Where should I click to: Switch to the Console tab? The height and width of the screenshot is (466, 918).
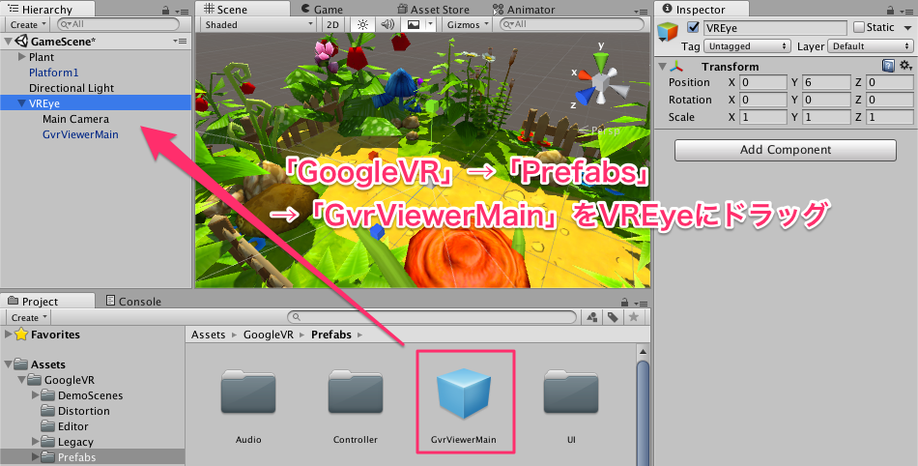[133, 301]
